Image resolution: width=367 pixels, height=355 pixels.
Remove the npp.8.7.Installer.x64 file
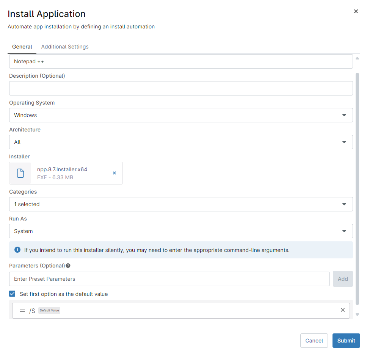coord(114,173)
